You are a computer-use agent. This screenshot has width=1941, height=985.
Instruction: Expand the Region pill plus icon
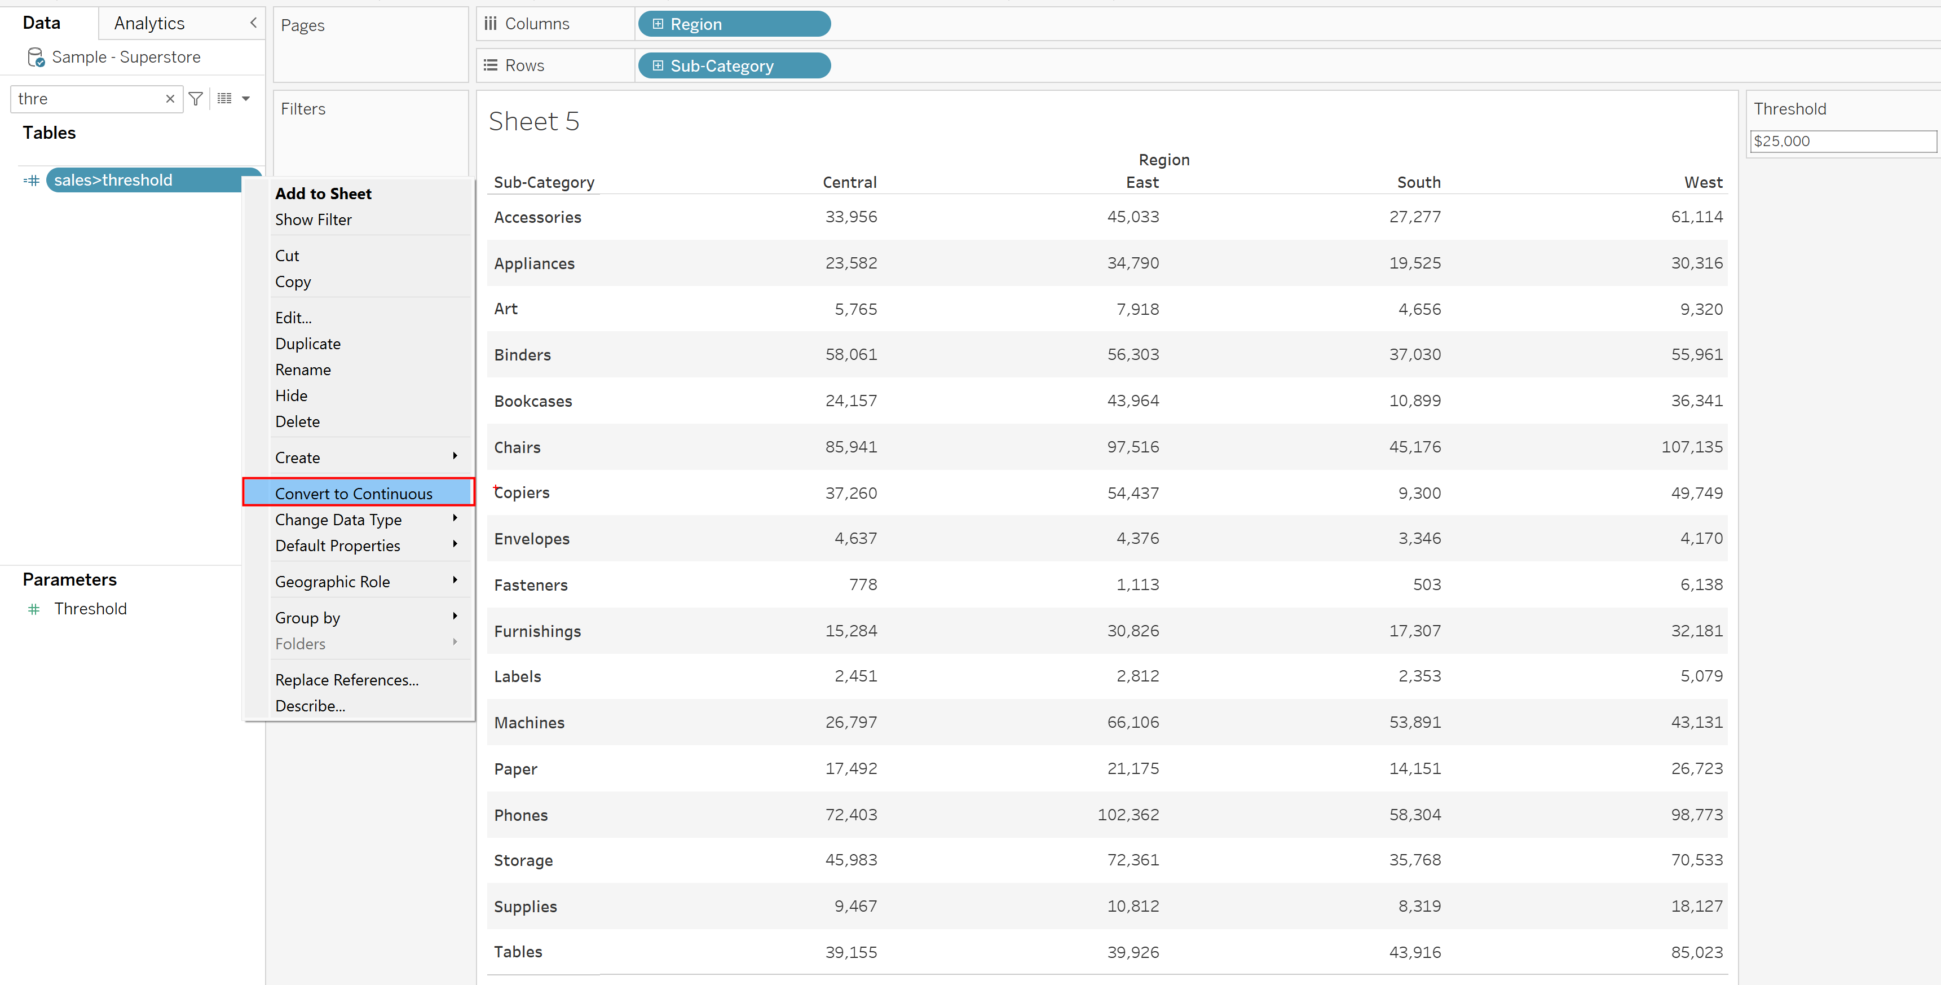click(x=658, y=24)
